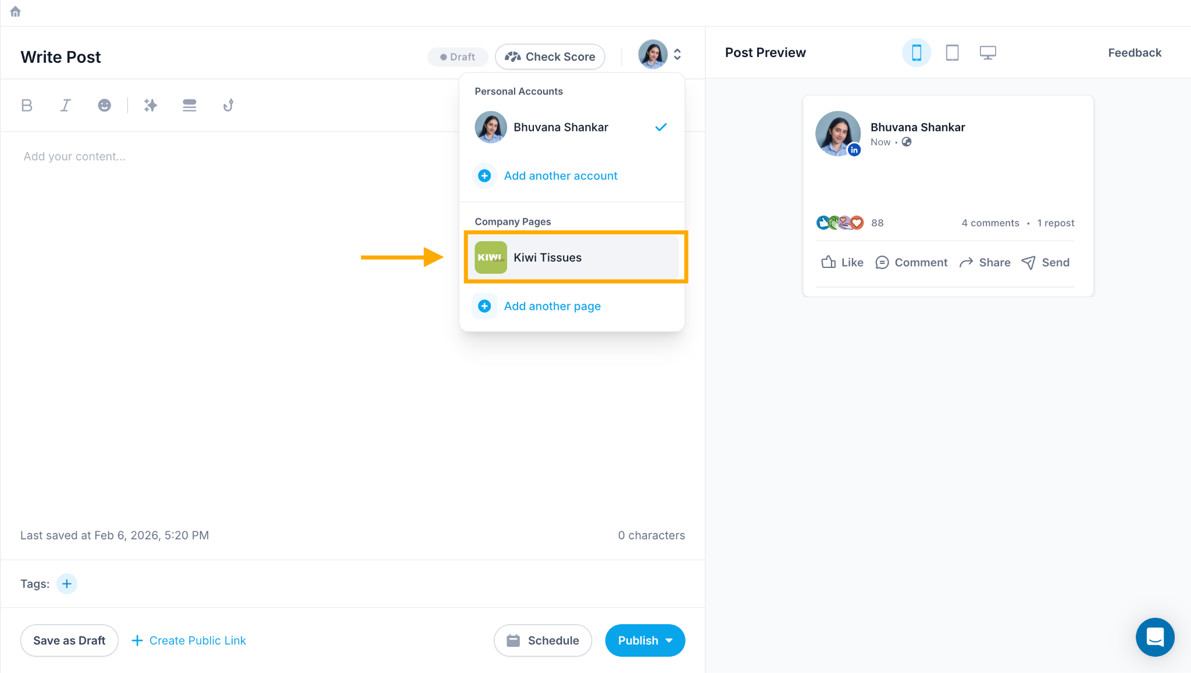Go to the home icon
This screenshot has width=1191, height=673.
click(16, 12)
